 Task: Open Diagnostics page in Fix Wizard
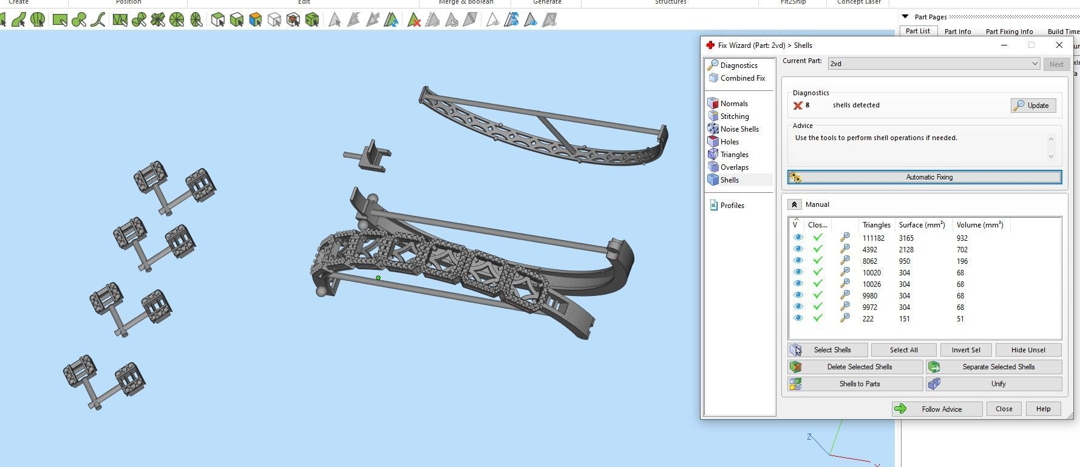(738, 66)
